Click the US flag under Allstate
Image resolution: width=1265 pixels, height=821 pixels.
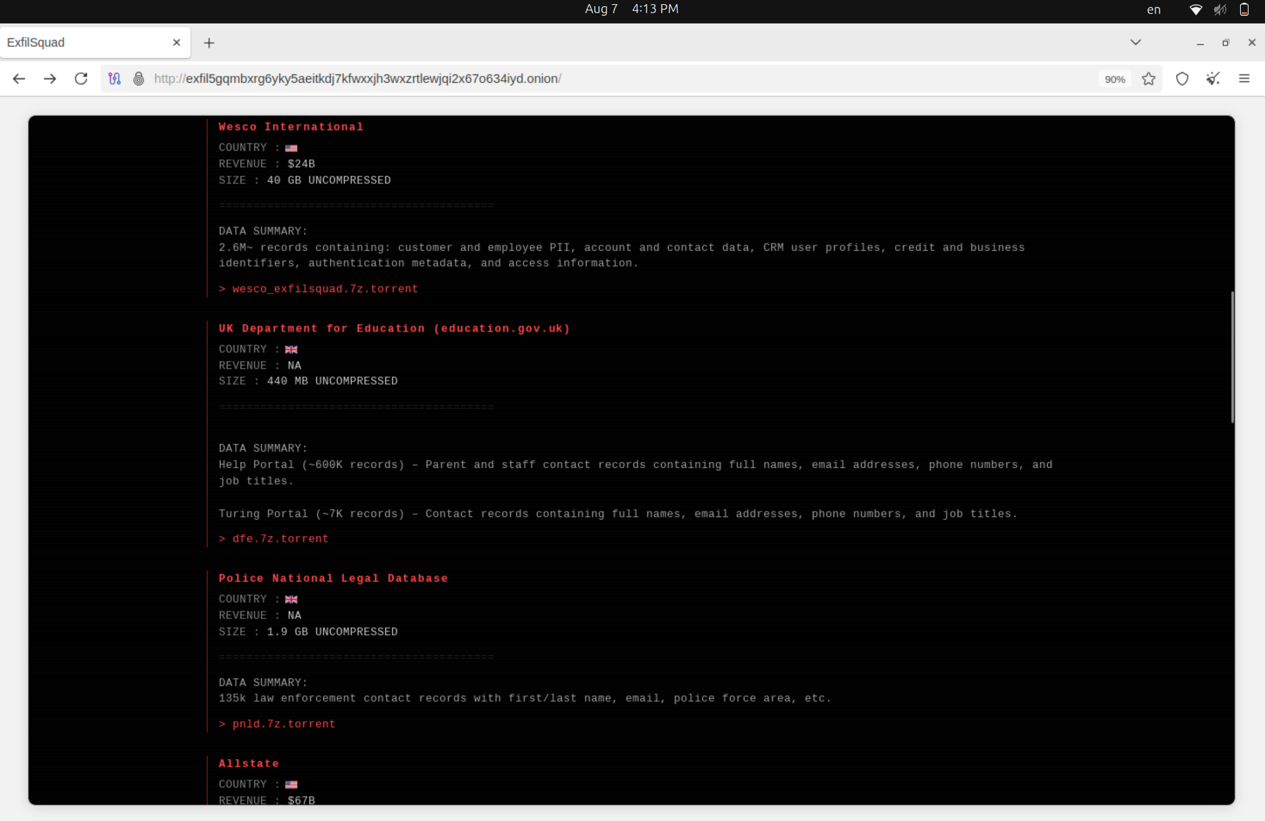coord(292,784)
